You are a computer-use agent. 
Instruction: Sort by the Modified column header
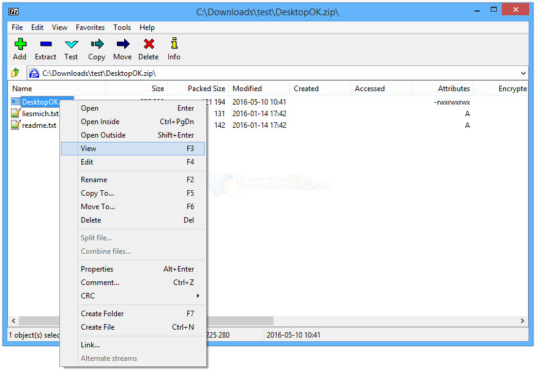(x=259, y=89)
